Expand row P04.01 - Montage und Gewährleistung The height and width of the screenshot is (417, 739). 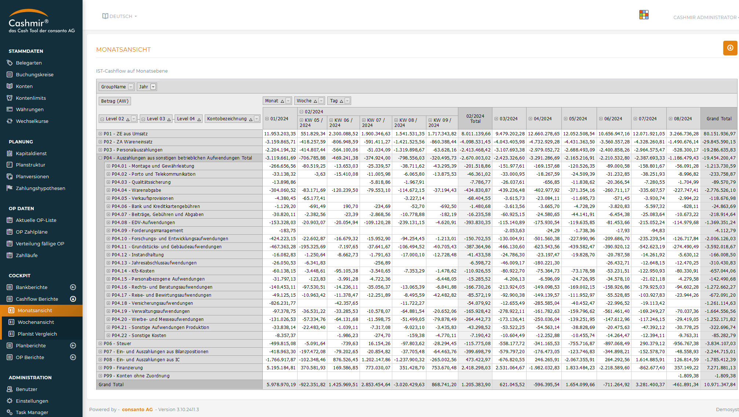[x=108, y=166]
